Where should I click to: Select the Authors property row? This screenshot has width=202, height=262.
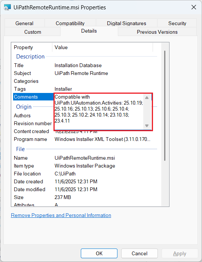click(x=33, y=115)
